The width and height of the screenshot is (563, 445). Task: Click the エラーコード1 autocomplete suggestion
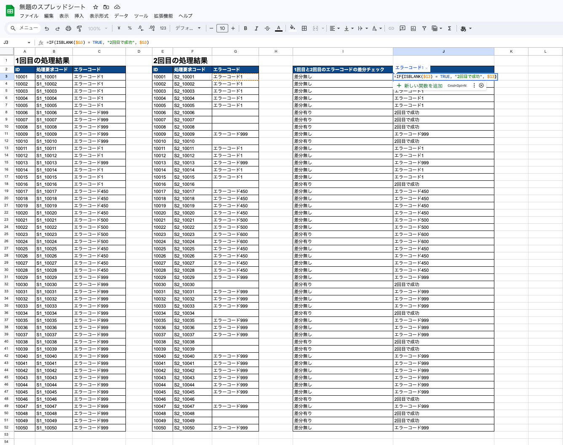click(x=409, y=67)
